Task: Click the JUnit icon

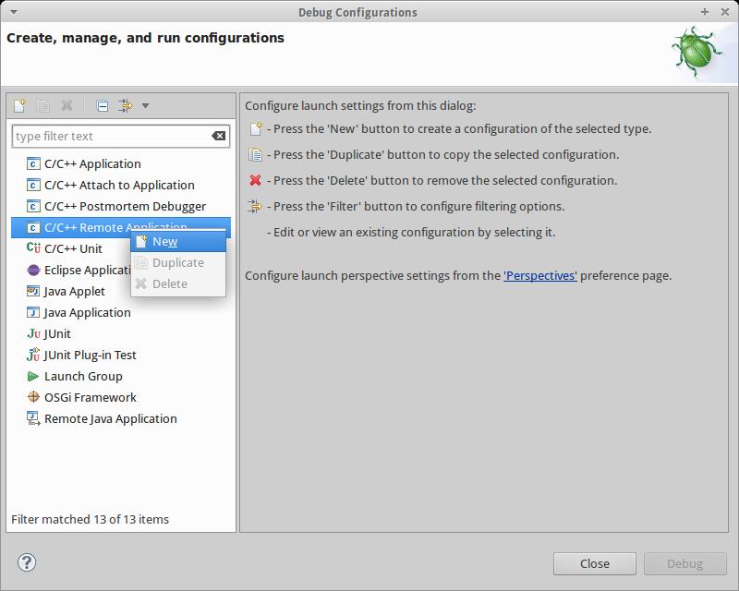Action: click(x=34, y=333)
